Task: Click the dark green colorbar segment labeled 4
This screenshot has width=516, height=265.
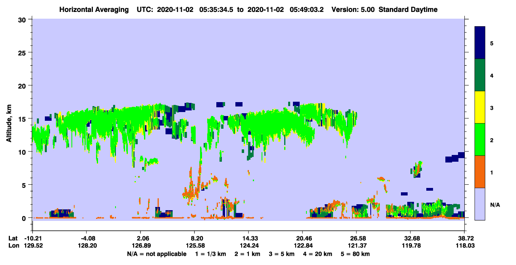Action: 480,75
